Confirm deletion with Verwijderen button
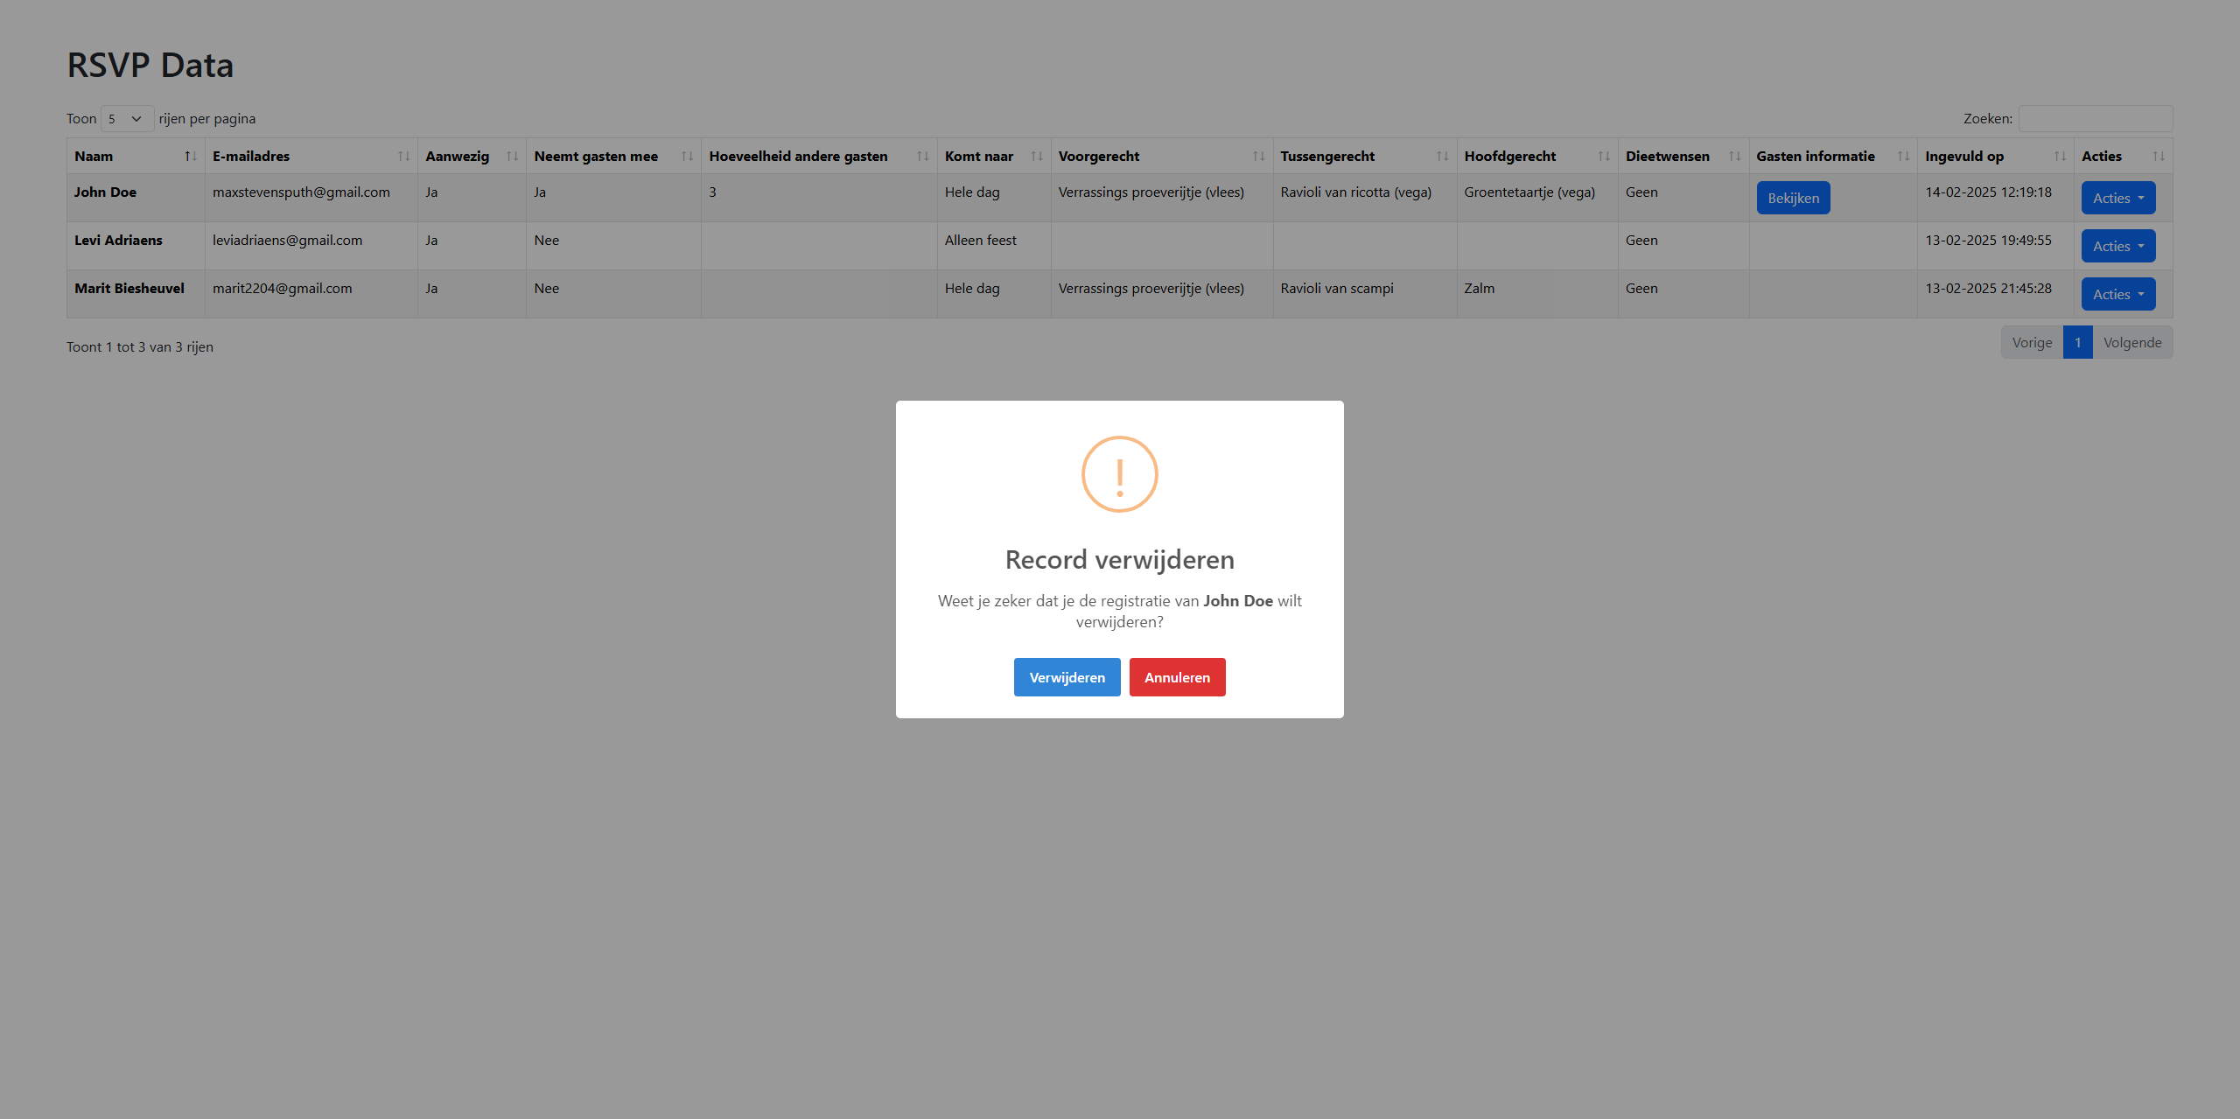Screen dimensions: 2240x1119 coord(1067,677)
